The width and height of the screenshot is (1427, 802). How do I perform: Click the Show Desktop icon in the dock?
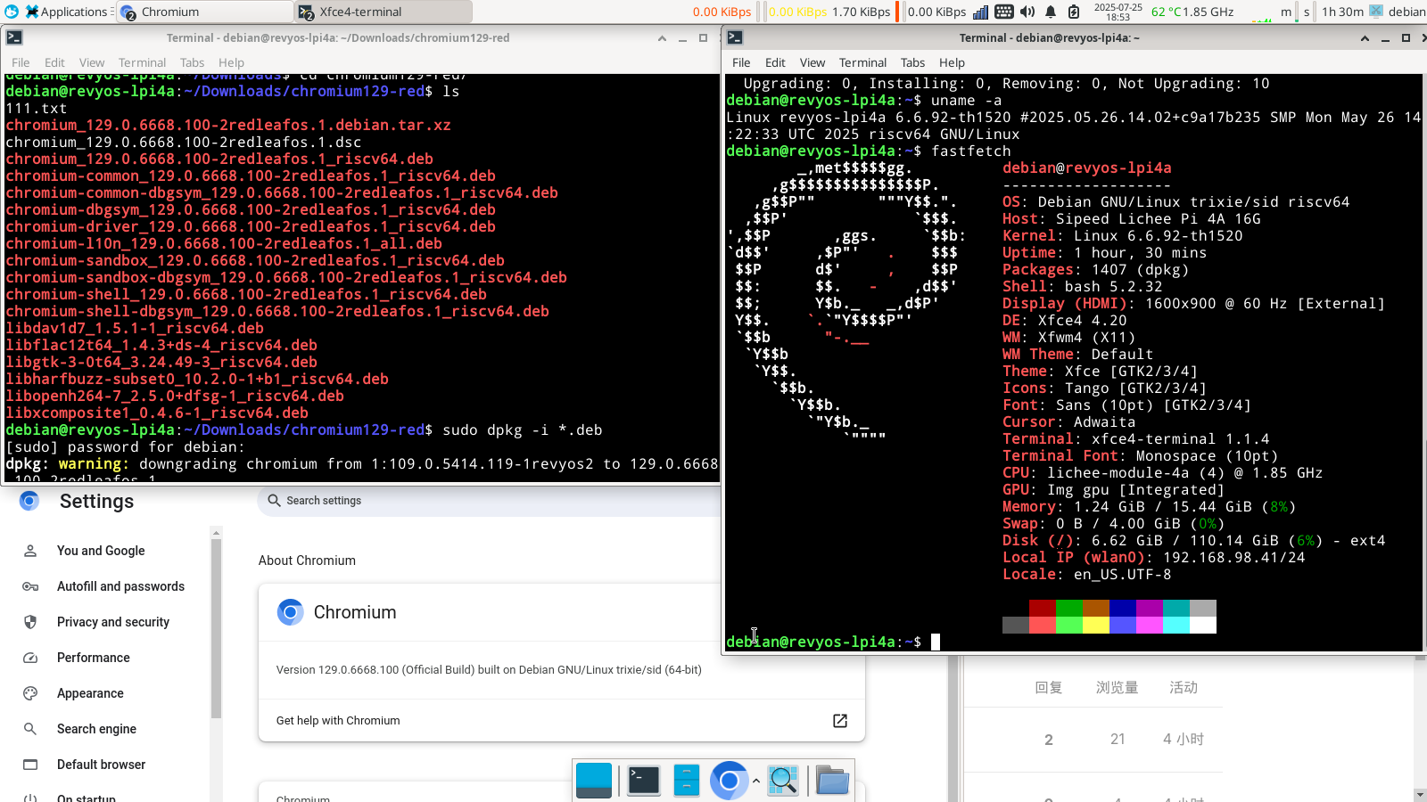tap(594, 781)
